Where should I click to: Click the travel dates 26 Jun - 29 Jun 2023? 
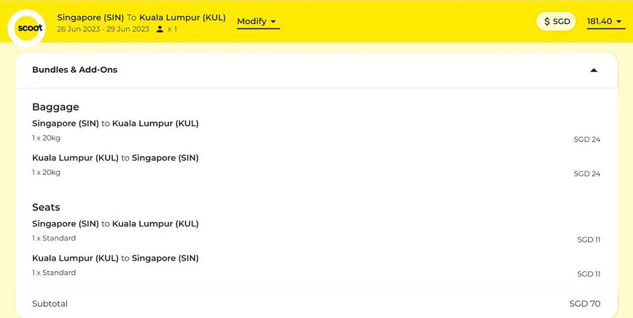[x=103, y=29]
